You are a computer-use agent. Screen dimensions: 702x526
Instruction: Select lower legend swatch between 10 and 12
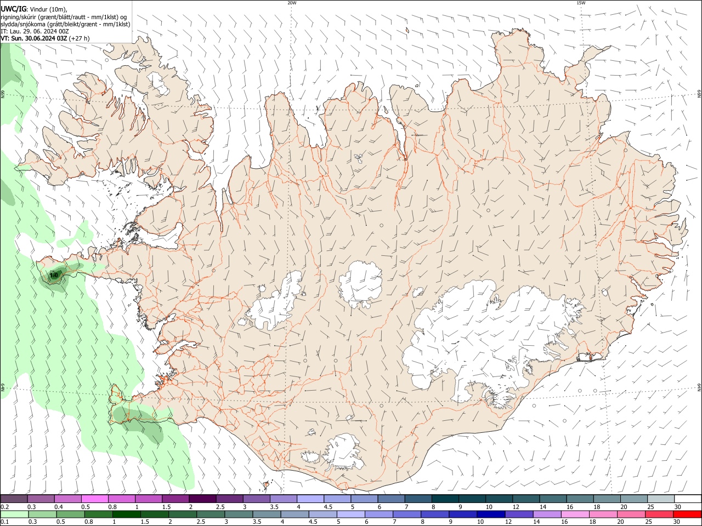point(490,514)
